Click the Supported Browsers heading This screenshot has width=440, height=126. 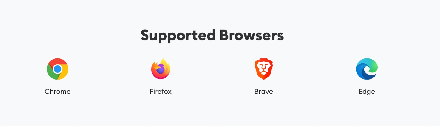[x=212, y=36]
